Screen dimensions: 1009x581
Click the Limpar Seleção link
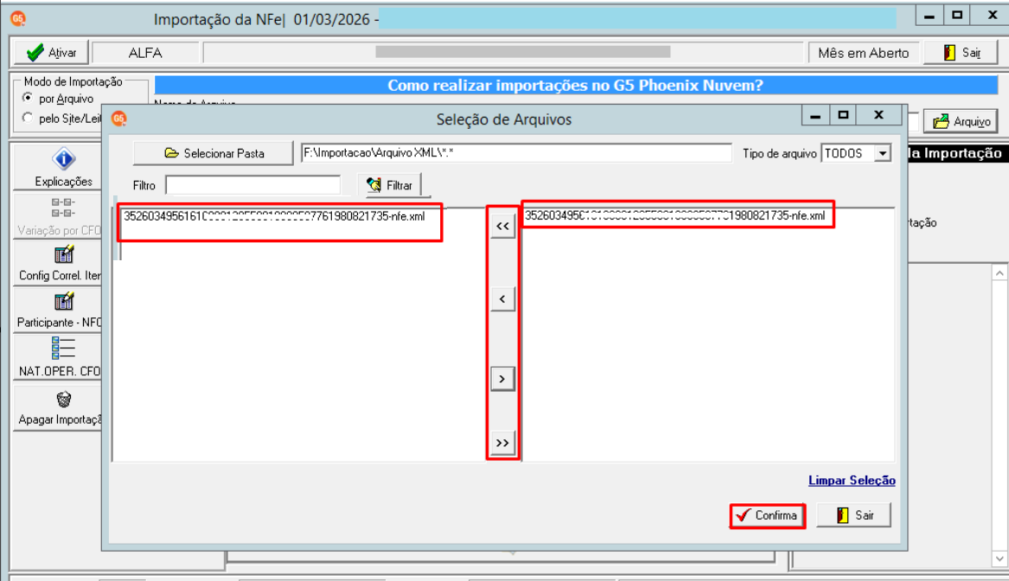852,481
